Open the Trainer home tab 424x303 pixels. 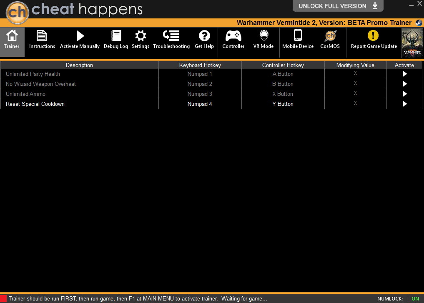pyautogui.click(x=12, y=42)
